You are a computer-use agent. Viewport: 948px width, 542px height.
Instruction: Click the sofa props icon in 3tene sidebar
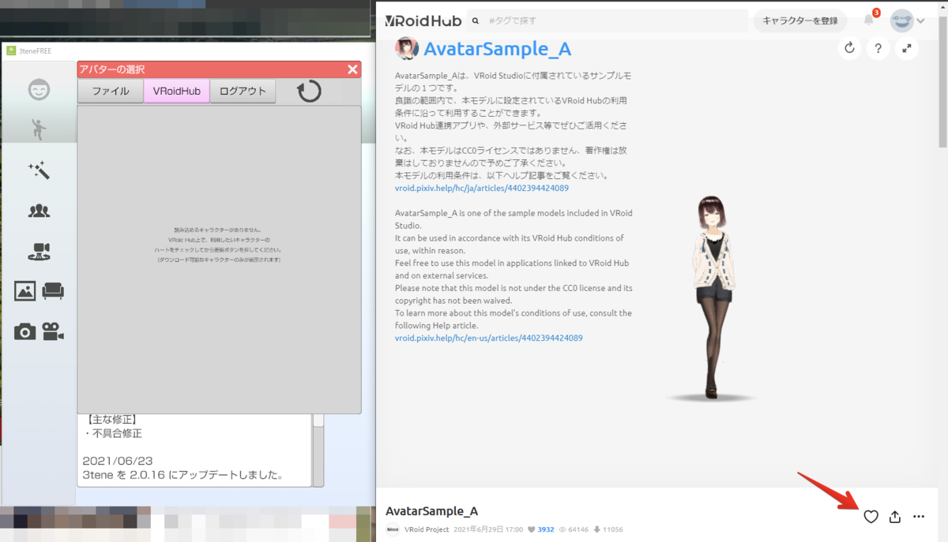coord(53,291)
